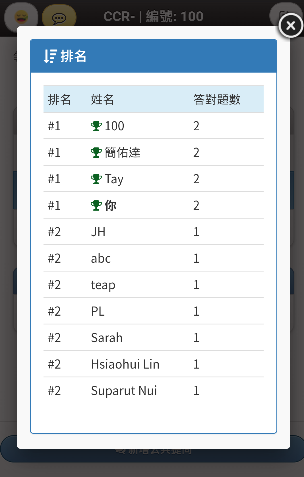Select the abc ranking row

click(154, 258)
